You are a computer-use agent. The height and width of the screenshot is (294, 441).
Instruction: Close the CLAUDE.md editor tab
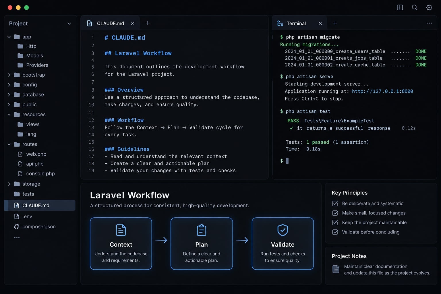click(133, 24)
